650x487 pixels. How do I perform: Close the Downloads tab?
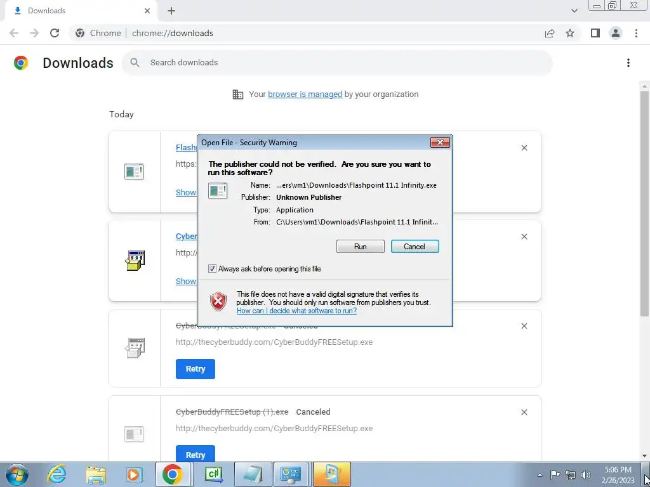[x=147, y=11]
